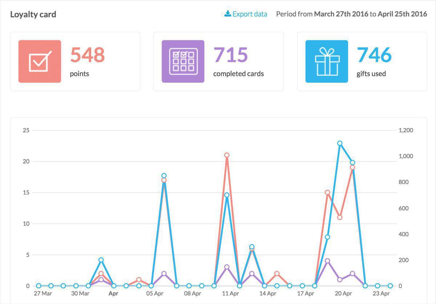Click the blue gift box icon
Viewport: 436px width, 304px height.
tap(327, 61)
